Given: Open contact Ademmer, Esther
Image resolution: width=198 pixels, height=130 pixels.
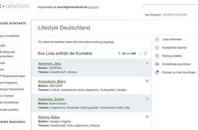Looking at the screenshot, I should pyautogui.click(x=51, y=99).
